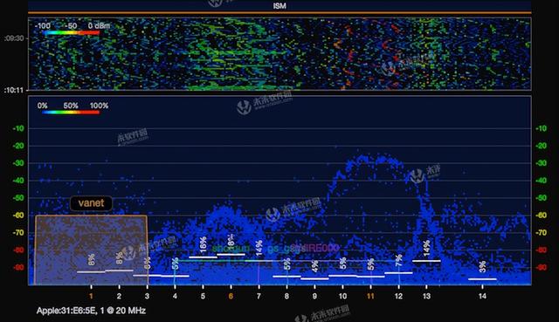Click the -70 label on right axis
This screenshot has height=322, width=559.
(542, 233)
